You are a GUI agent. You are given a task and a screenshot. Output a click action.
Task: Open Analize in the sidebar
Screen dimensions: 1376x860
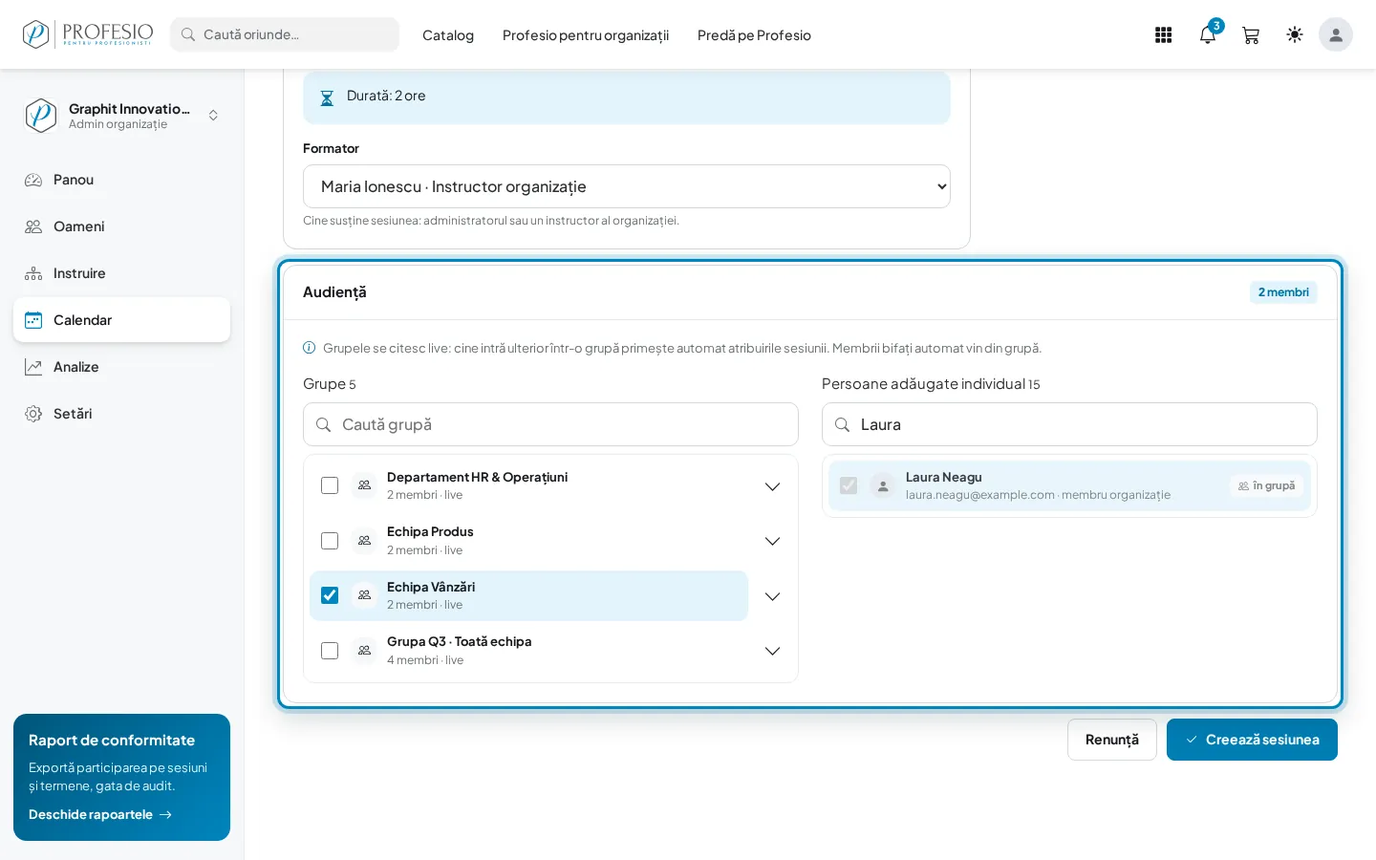pos(121,367)
